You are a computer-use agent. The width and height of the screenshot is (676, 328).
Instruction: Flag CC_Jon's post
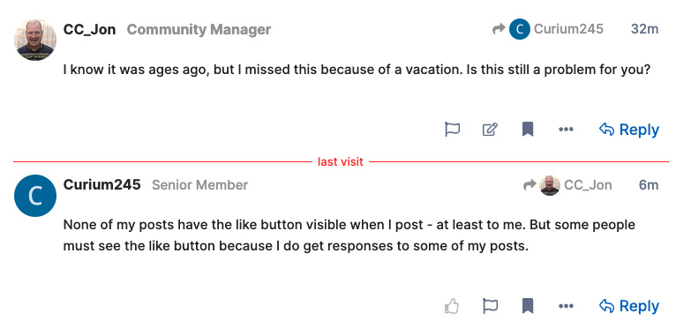[452, 130]
